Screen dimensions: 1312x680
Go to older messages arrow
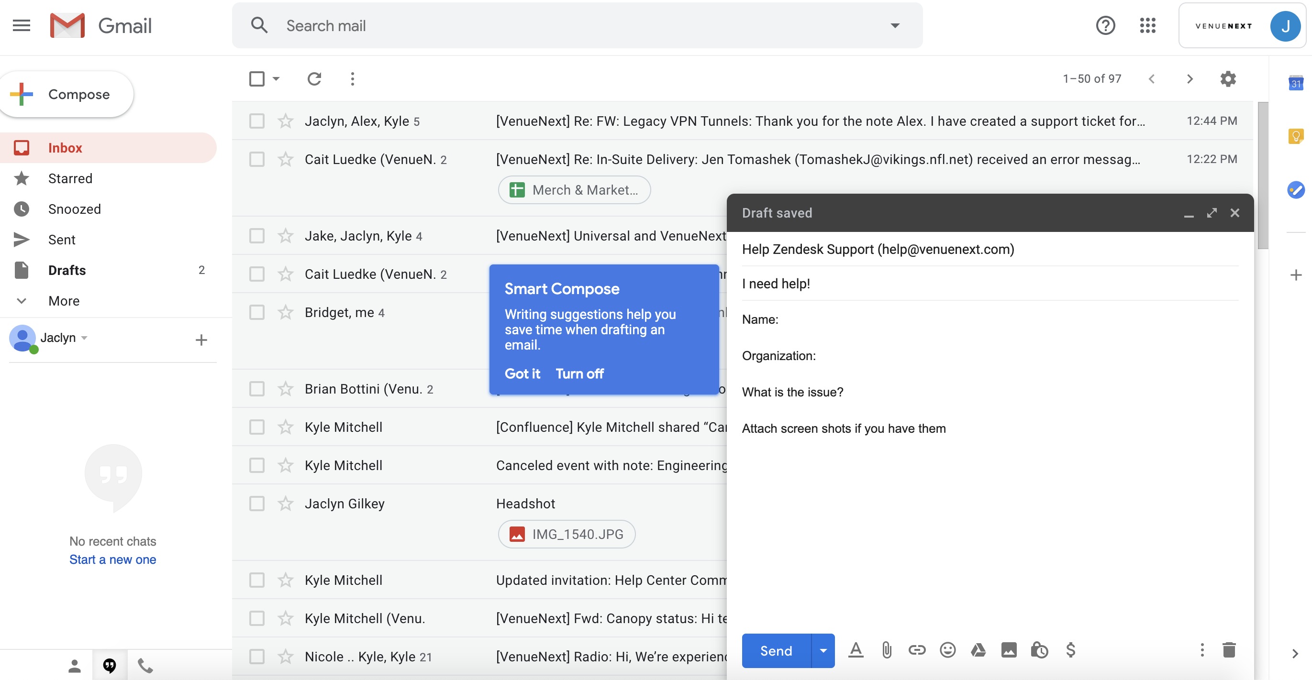pos(1190,79)
